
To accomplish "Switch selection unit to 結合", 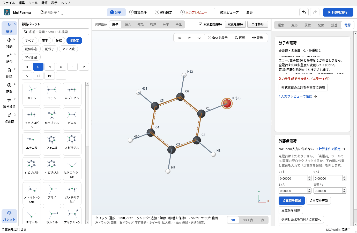I will point(128,25).
